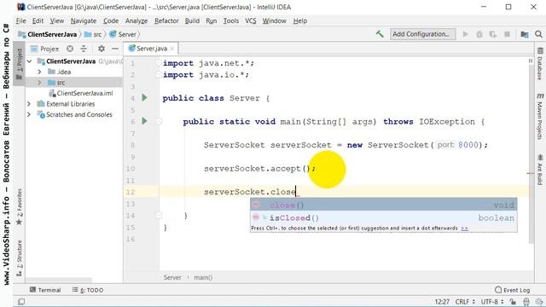Click the Collapse All icon in Project panel
546x307 pixels.
[84, 49]
